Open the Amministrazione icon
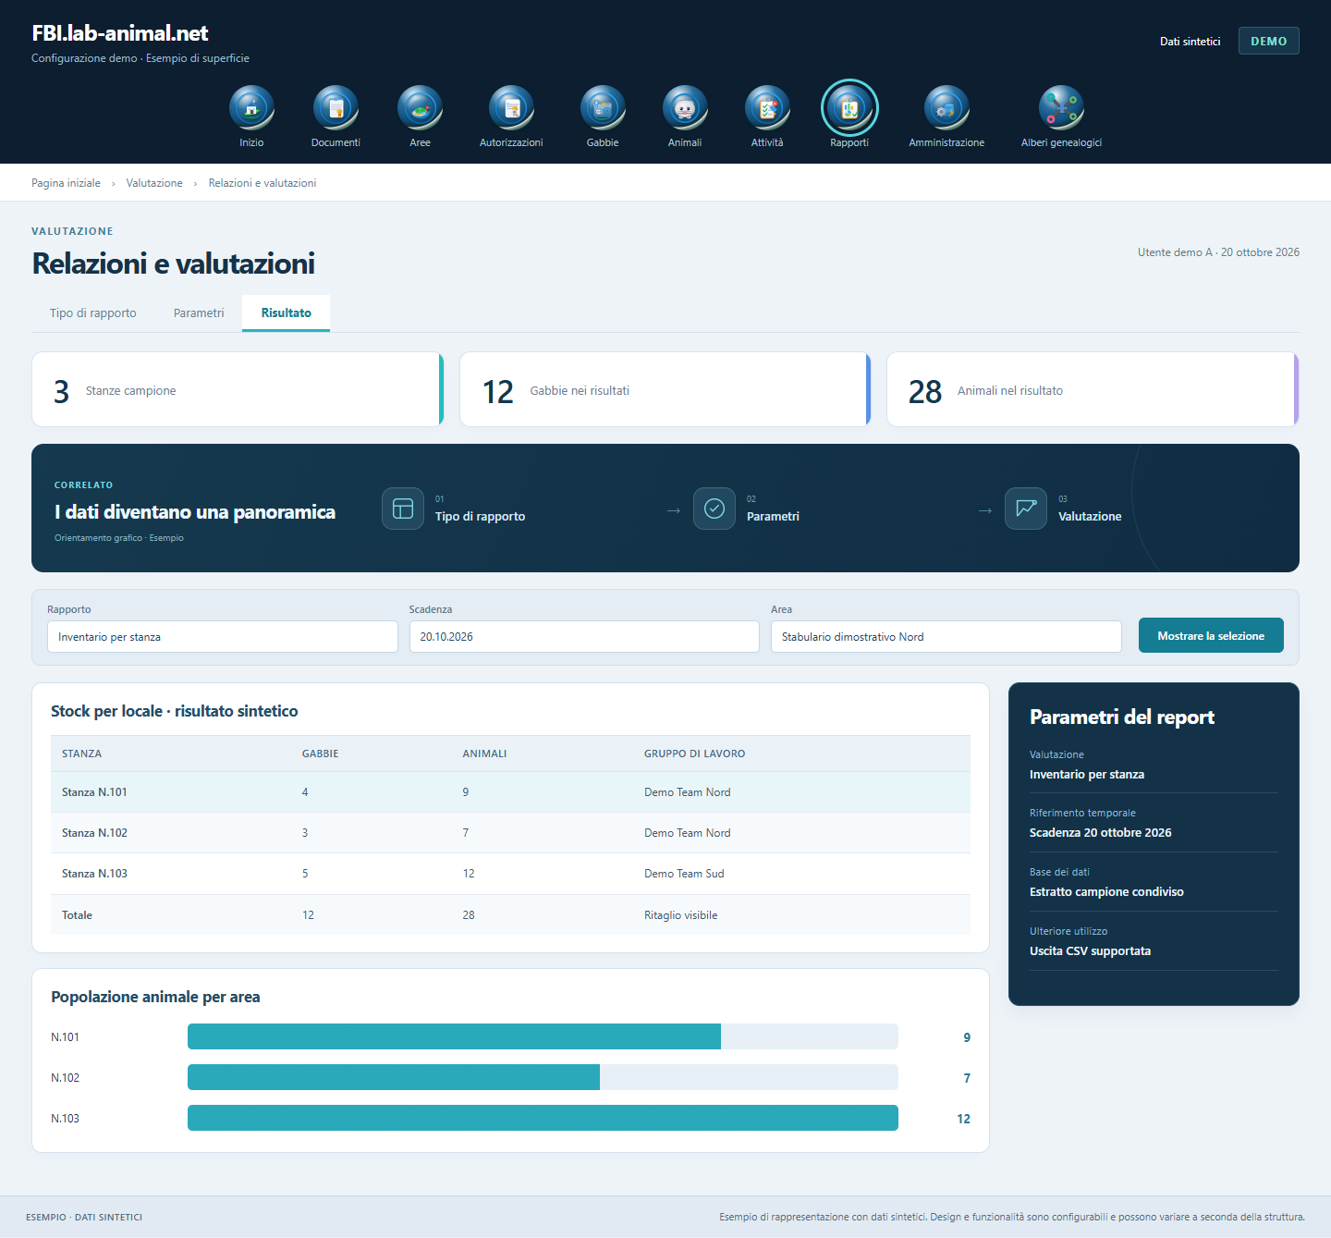The width and height of the screenshot is (1331, 1238). coord(946,108)
